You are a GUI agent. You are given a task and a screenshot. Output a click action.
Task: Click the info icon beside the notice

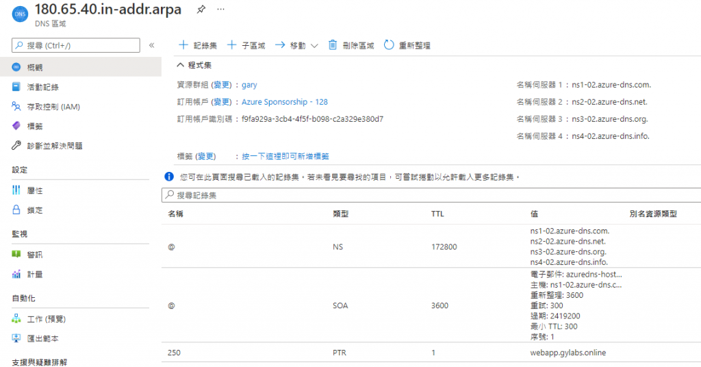coord(169,177)
